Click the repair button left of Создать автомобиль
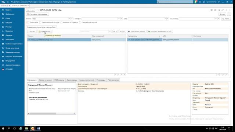Image resolution: width=235 pixels, height=132 pixels. pos(137,32)
